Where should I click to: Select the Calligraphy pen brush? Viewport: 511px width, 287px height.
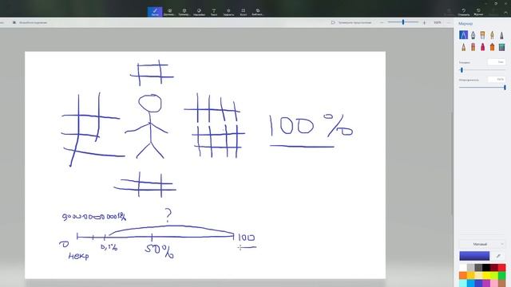click(x=473, y=35)
